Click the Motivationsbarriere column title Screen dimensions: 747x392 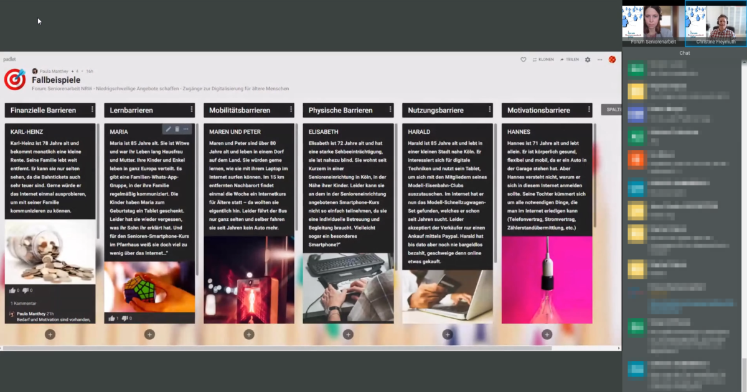[x=540, y=110]
